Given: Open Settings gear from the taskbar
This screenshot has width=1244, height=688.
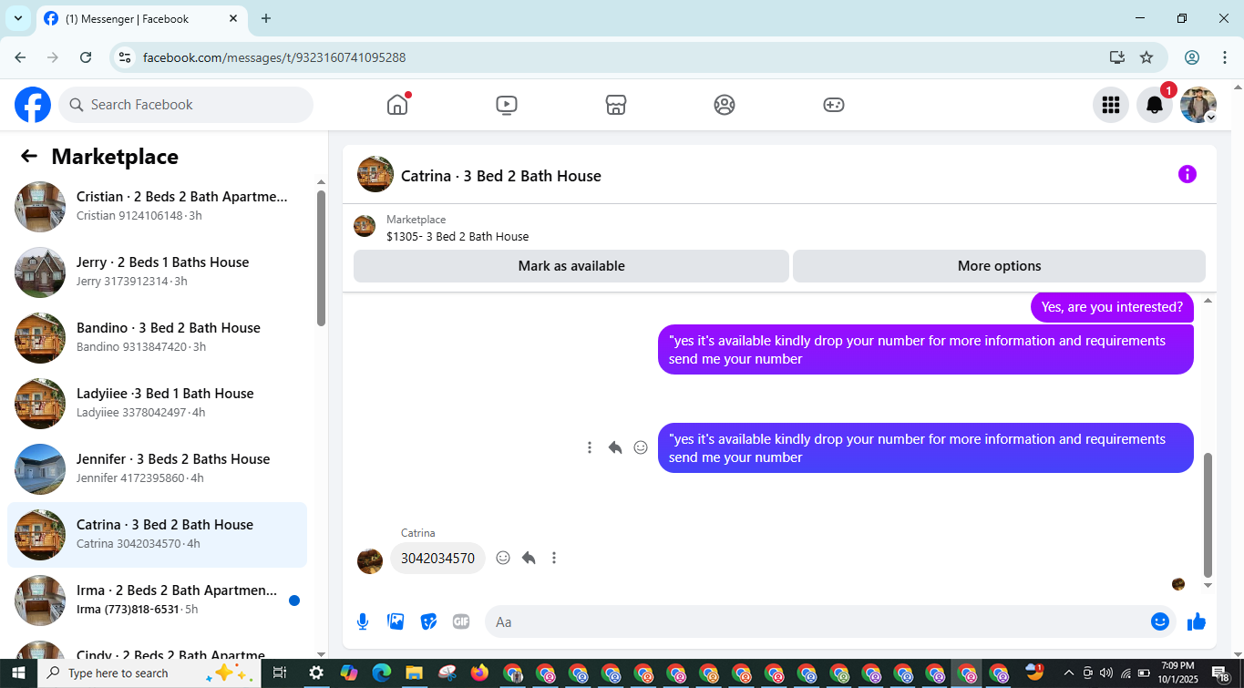Looking at the screenshot, I should [x=316, y=673].
